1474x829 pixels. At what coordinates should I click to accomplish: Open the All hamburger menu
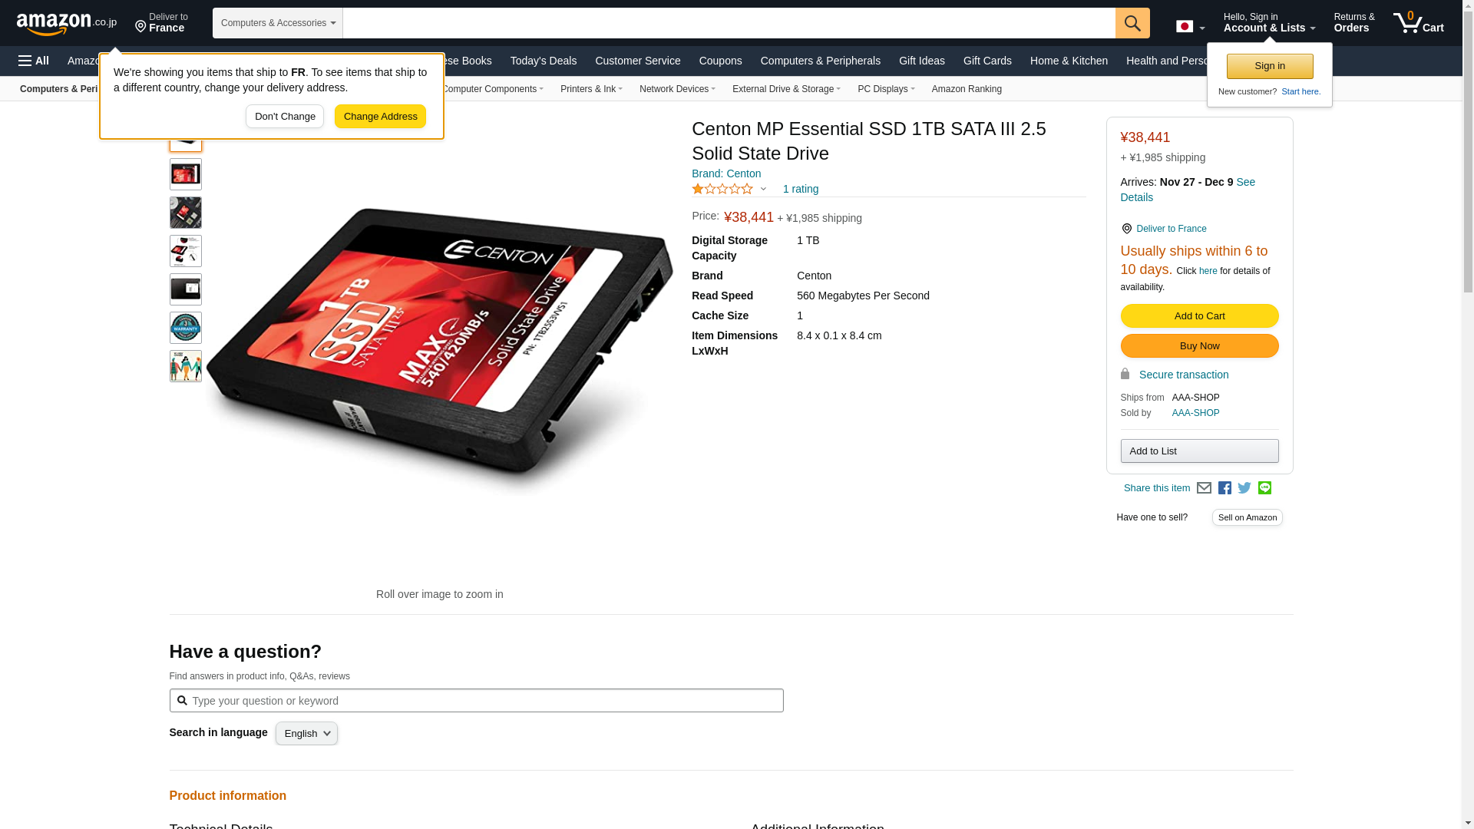tap(34, 61)
